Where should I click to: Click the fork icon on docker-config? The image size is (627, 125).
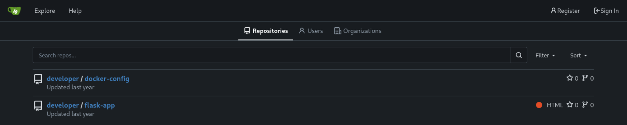pyautogui.click(x=585, y=78)
